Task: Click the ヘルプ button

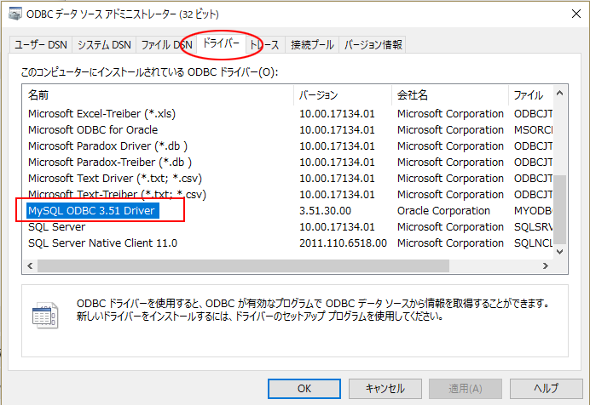Action: [546, 388]
